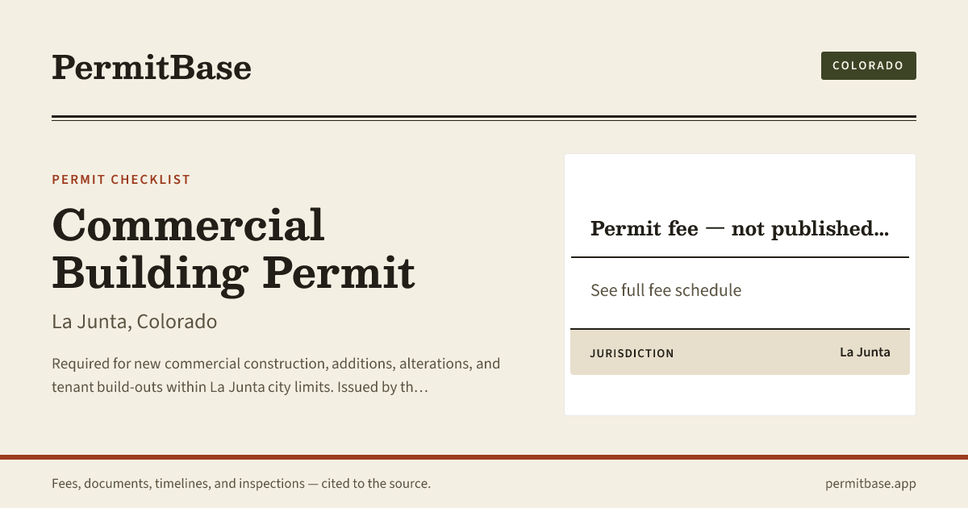Click the red footer divider bar
Viewport: 968px width, 508px height.
pyautogui.click(x=484, y=457)
